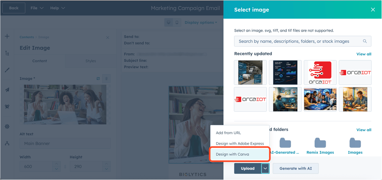Open the File menu
The height and width of the screenshot is (180, 382).
pyautogui.click(x=37, y=8)
